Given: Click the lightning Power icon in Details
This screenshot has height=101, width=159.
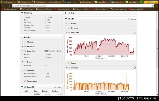Looking at the screenshot, I should [25, 62].
